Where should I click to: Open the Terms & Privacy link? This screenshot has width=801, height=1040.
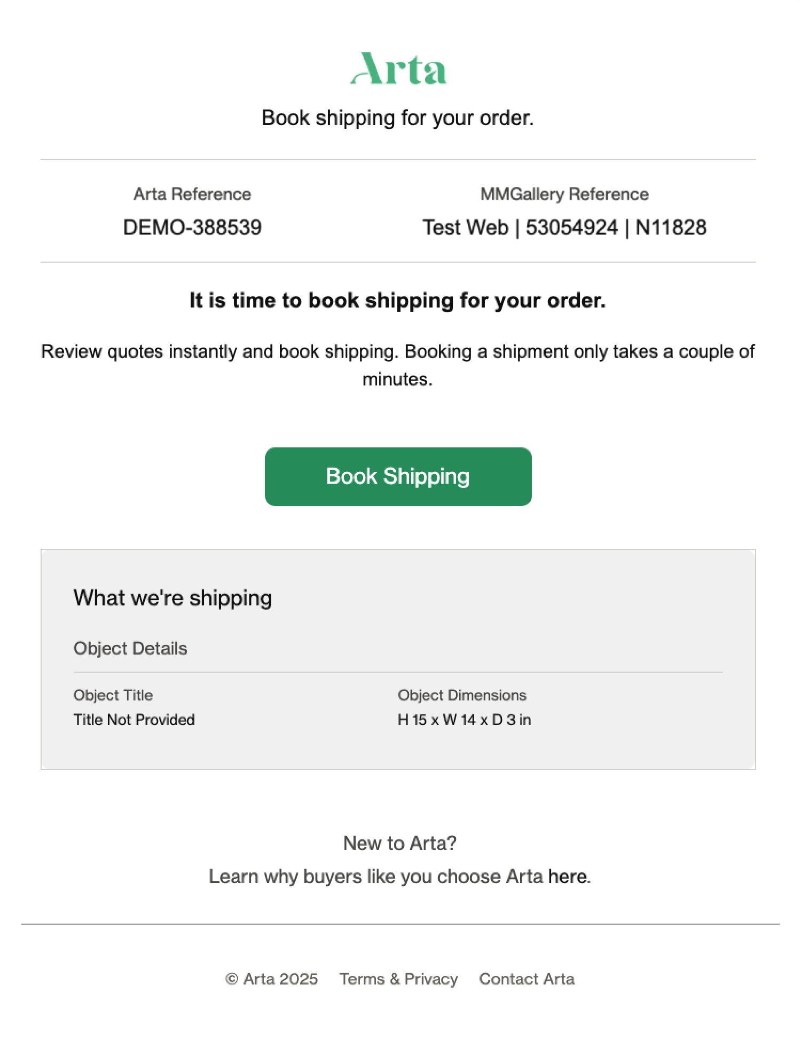399,979
